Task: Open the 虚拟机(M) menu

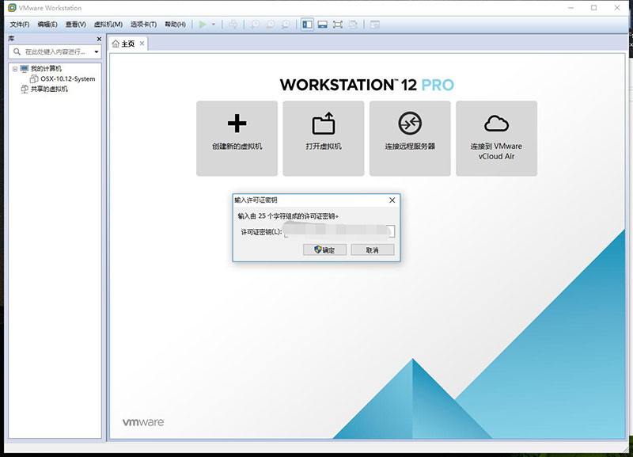Action: tap(108, 25)
